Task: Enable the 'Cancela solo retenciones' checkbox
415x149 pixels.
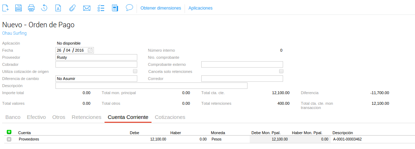Action: [281, 71]
